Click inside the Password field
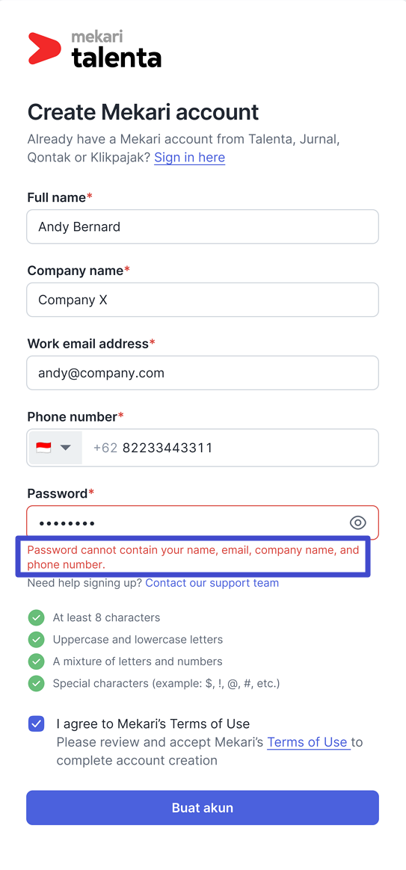 coord(186,522)
